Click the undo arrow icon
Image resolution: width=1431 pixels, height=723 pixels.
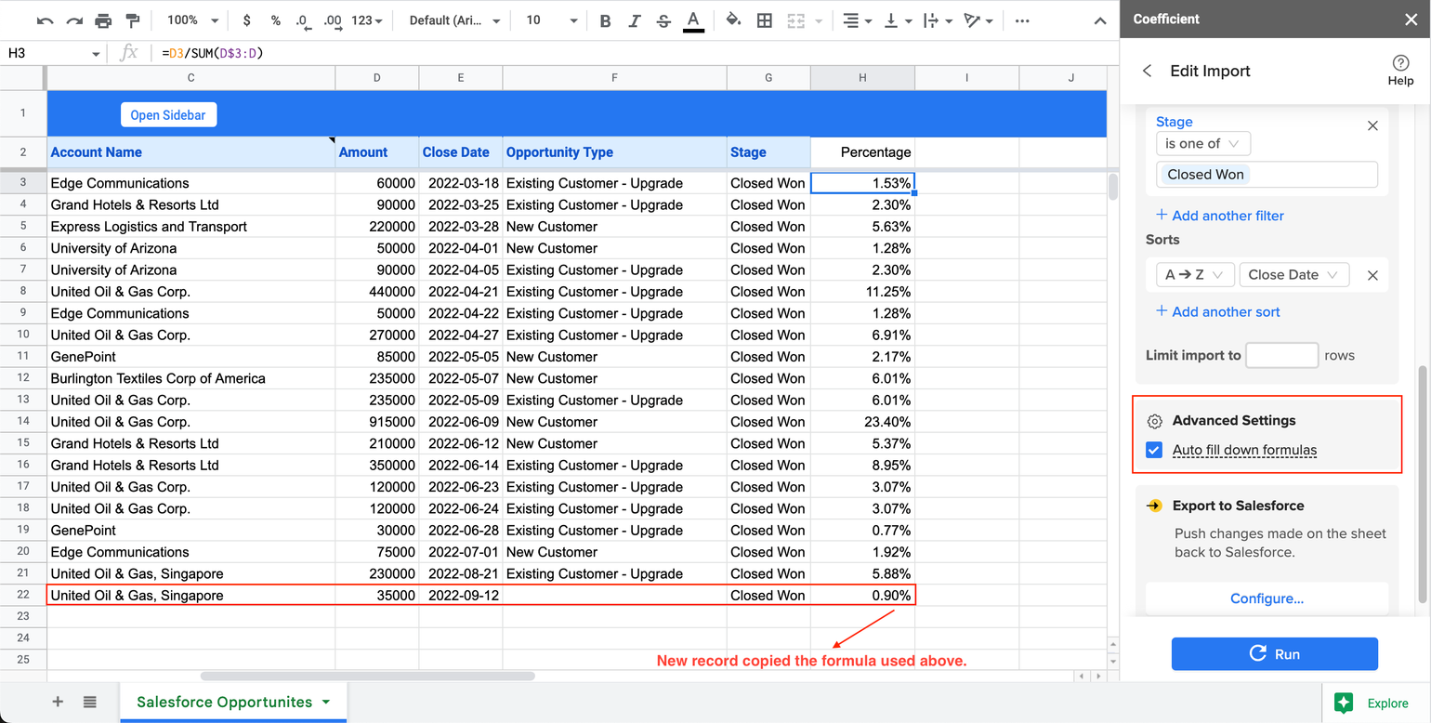[45, 20]
